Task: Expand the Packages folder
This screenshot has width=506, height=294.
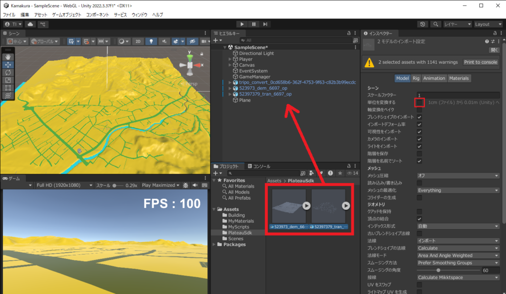Action: [214, 245]
